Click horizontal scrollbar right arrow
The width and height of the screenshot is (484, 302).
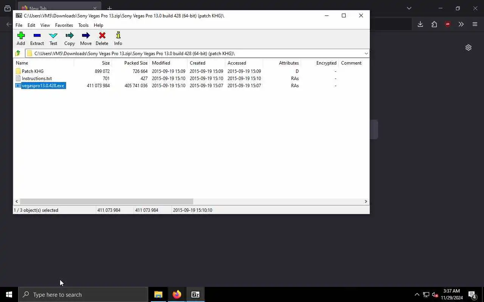[366, 202]
